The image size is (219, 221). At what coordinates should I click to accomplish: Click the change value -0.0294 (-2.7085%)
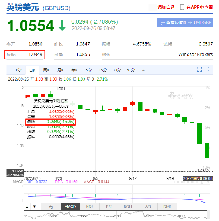94,22
